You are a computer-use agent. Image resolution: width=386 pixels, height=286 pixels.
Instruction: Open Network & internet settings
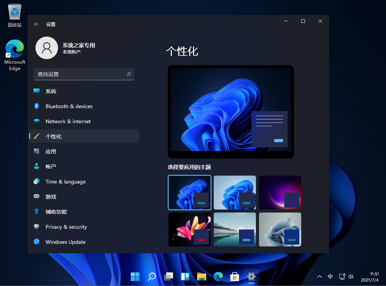pyautogui.click(x=68, y=121)
